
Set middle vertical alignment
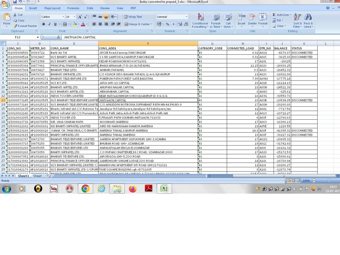pos(100,17)
